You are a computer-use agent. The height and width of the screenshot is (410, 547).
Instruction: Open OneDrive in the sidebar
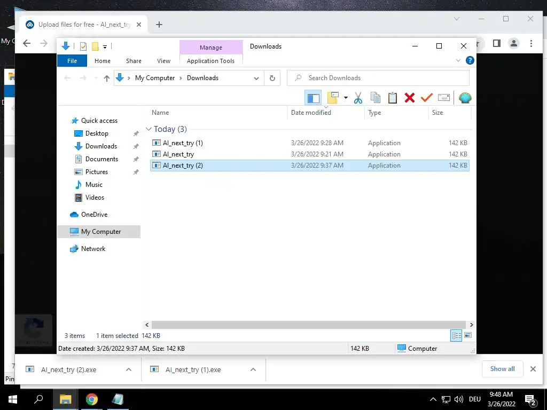click(94, 215)
